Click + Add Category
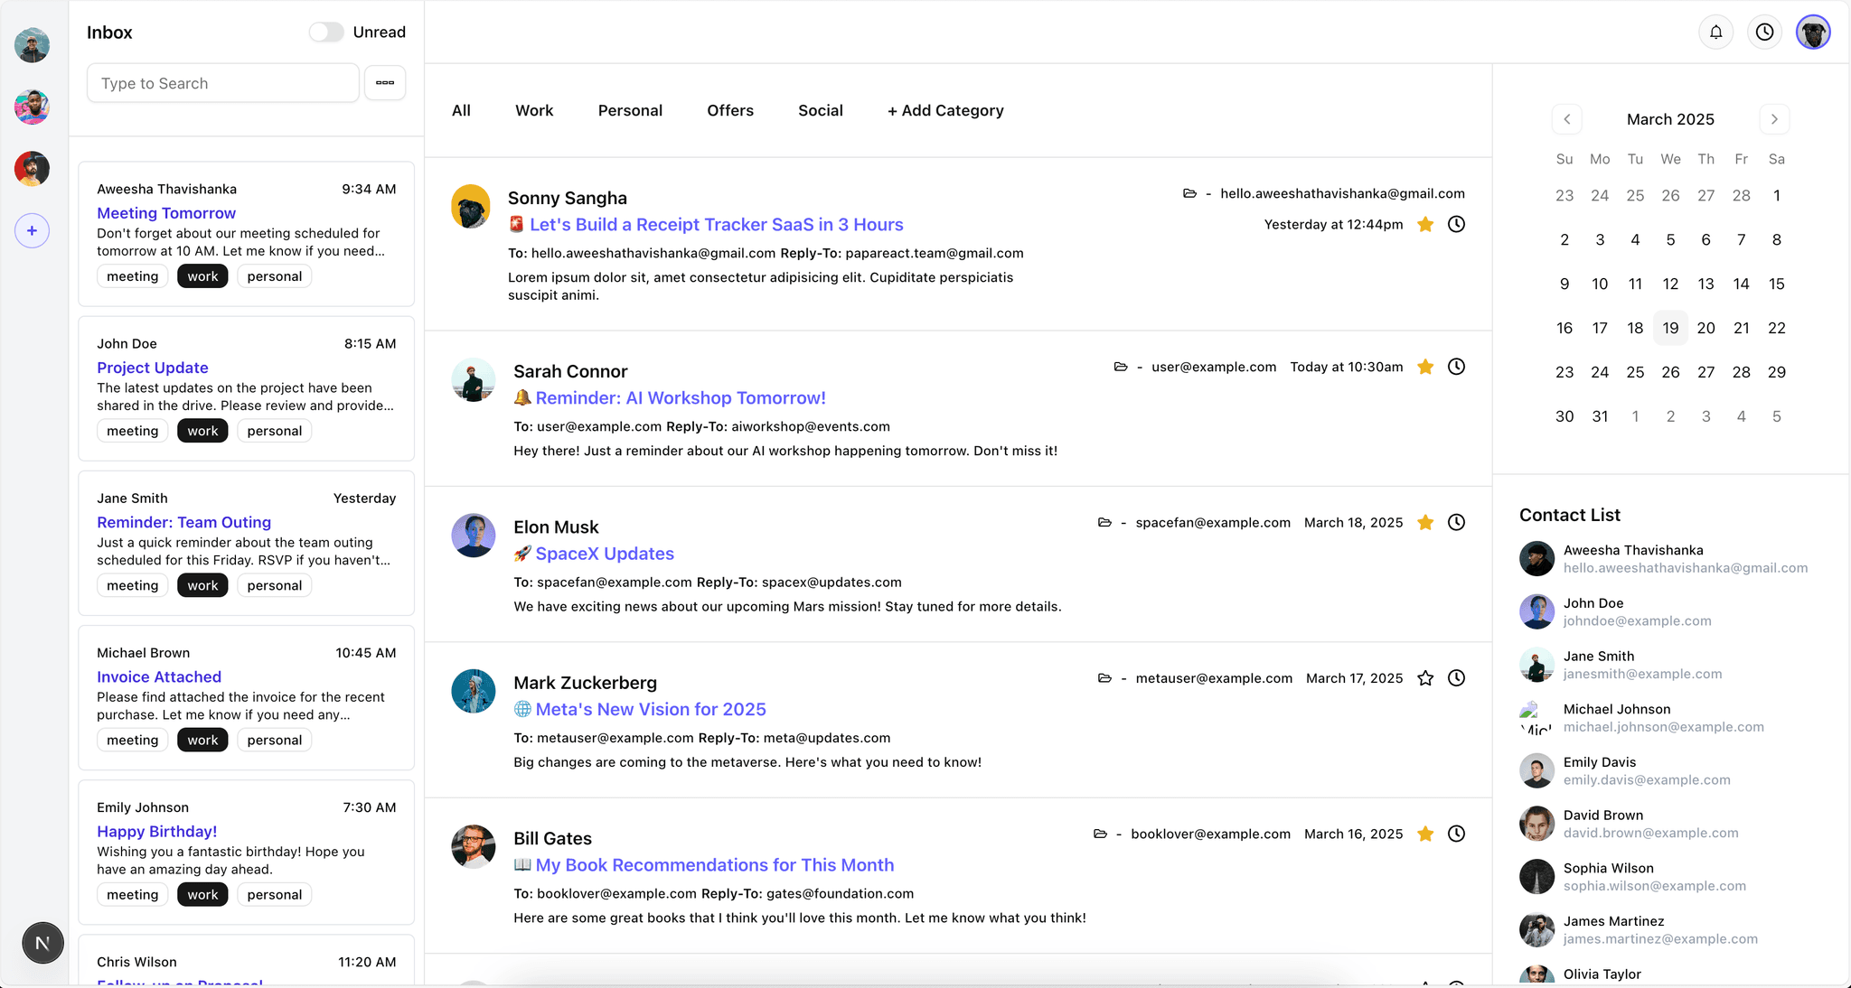Viewport: 1851px width, 988px height. (945, 110)
